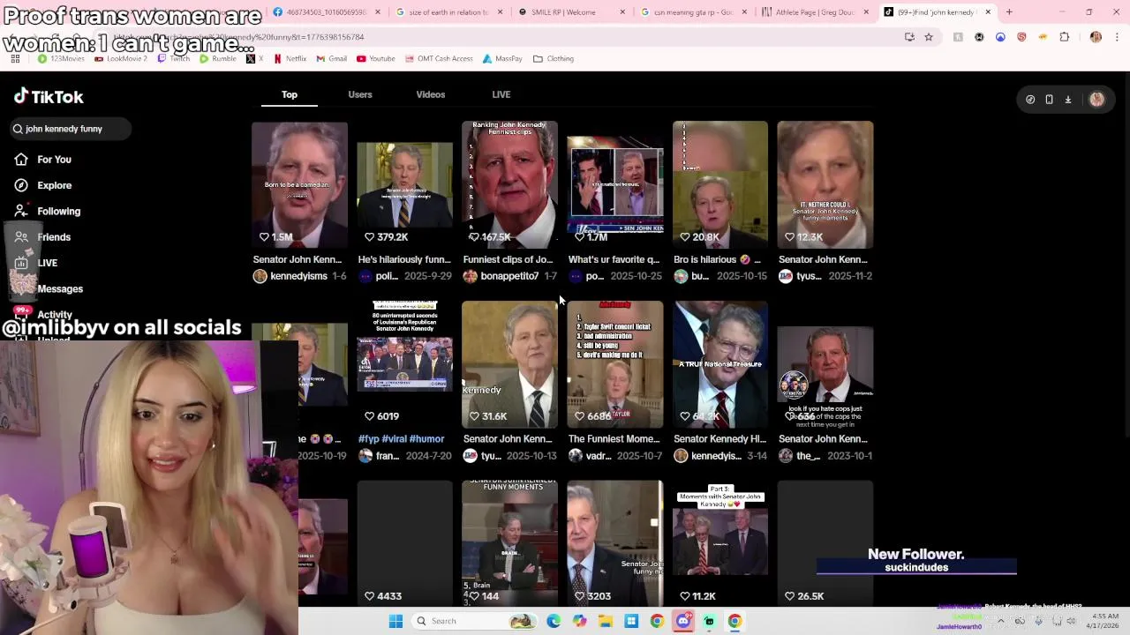Open video with 12.3K likes

825,184
